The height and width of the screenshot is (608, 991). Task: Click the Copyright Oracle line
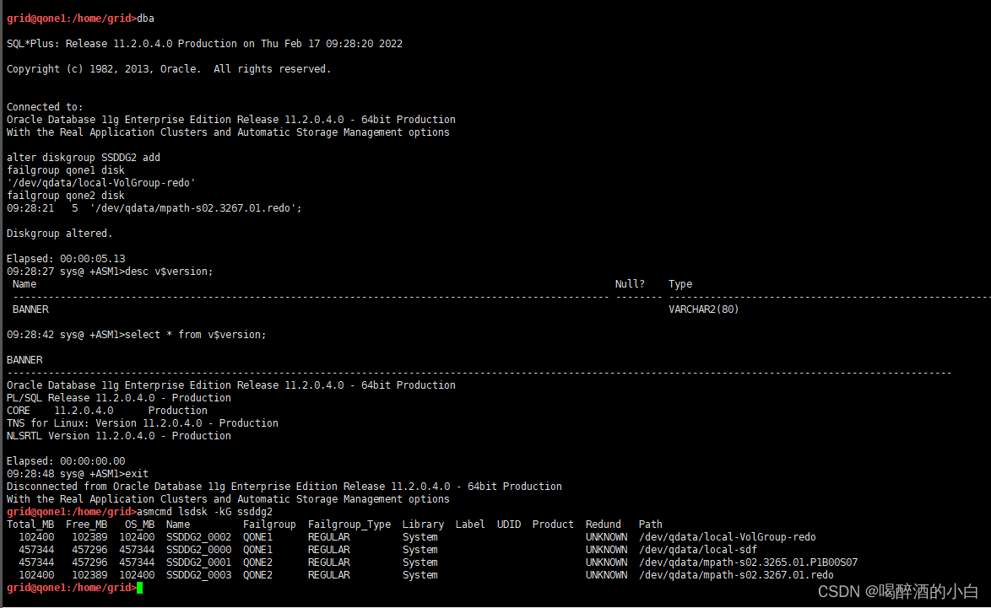(x=169, y=69)
